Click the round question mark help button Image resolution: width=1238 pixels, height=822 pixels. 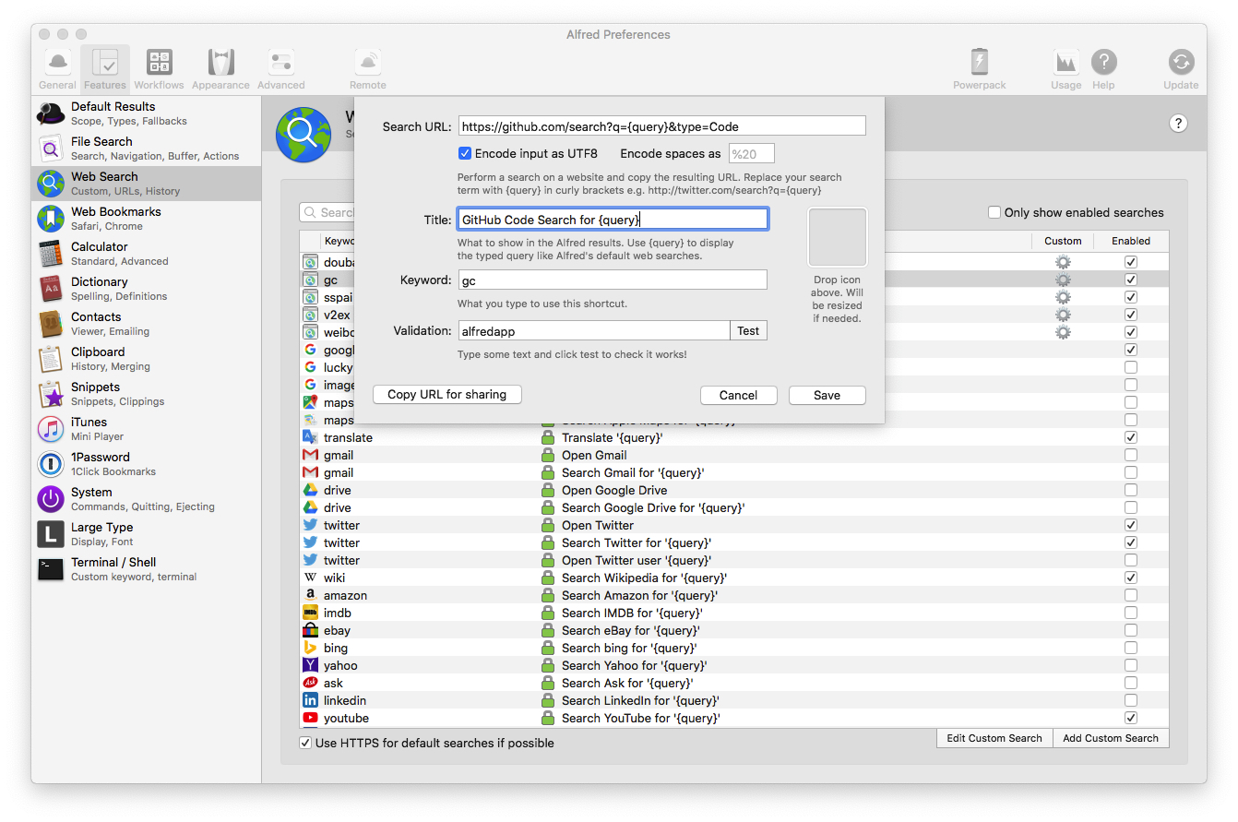click(x=1178, y=124)
